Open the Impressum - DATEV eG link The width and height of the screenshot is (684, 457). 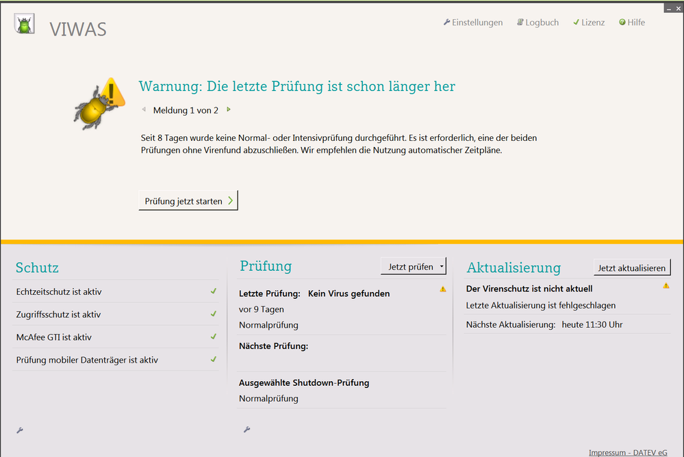pyautogui.click(x=628, y=452)
